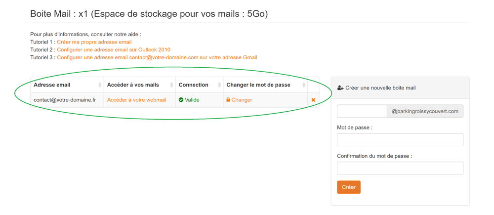
Task: Focus the Mot de passe field
Action: point(400,139)
